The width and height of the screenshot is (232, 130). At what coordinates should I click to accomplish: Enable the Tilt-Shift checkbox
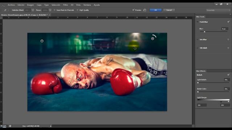[x=228, y=48]
